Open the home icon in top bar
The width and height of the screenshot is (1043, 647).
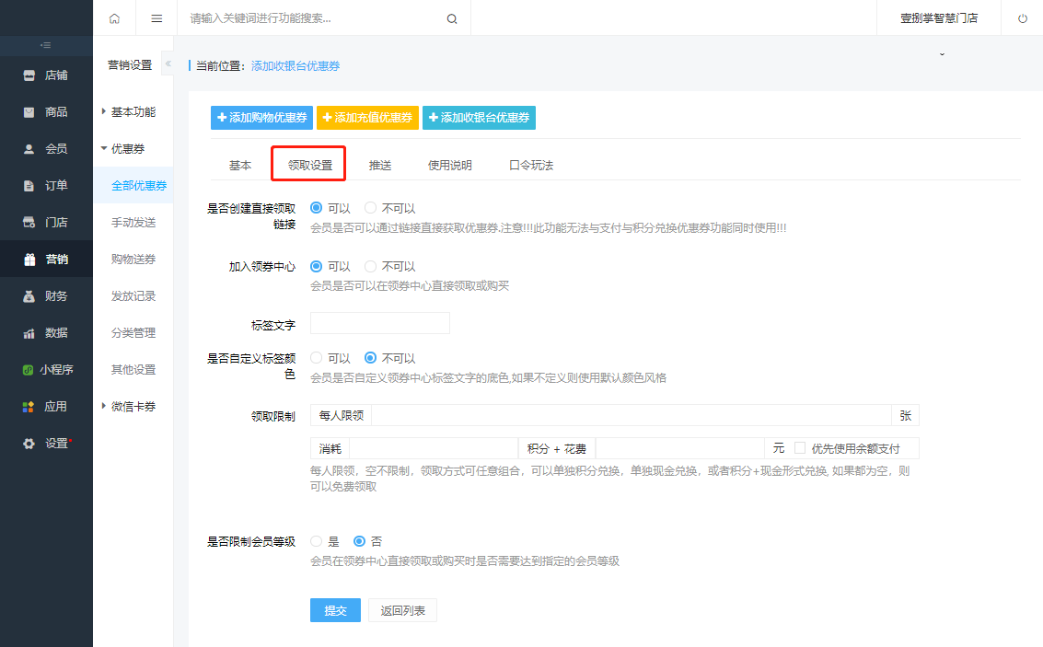pos(114,18)
